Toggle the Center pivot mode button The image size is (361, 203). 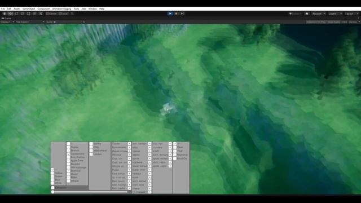point(51,14)
